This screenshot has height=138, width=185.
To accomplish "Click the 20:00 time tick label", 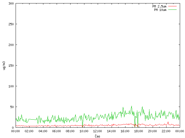I will coord(152,131).
